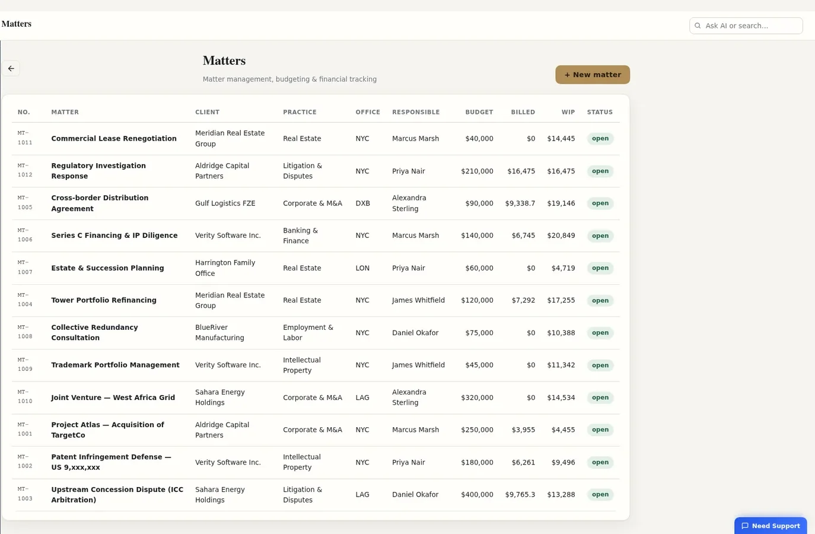Click the STATUS column header
This screenshot has height=534, width=815.
click(600, 112)
